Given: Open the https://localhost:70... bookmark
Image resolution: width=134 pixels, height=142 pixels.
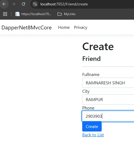Looking at the screenshot, I should [x=33, y=14].
